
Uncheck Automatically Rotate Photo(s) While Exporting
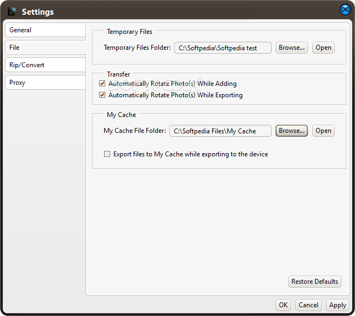(x=102, y=95)
